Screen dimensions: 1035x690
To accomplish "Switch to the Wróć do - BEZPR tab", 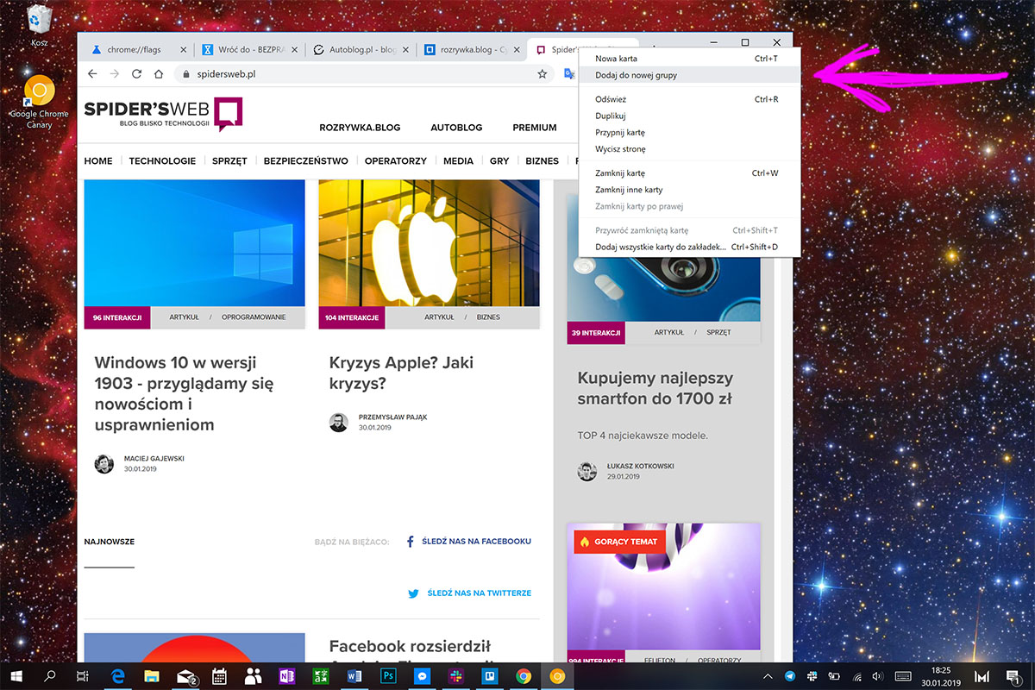I will point(250,50).
